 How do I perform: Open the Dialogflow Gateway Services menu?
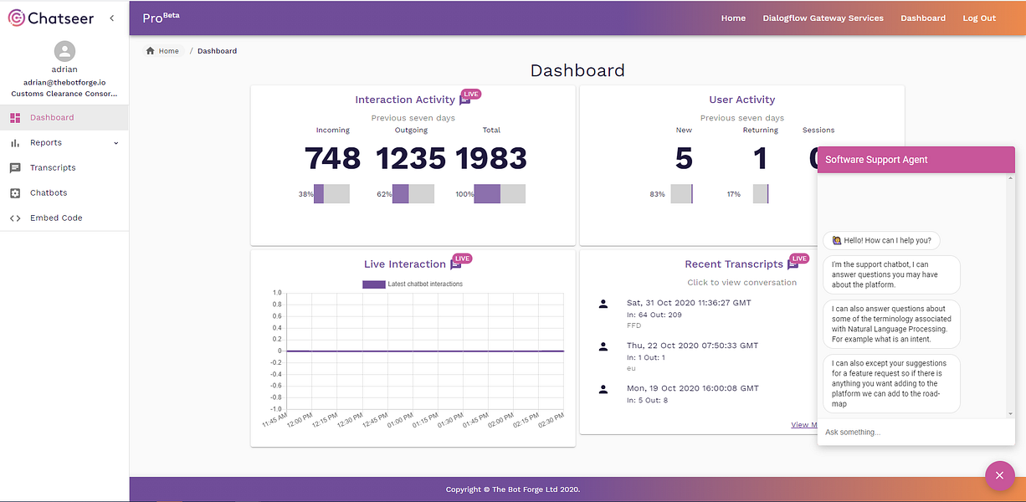click(x=823, y=18)
